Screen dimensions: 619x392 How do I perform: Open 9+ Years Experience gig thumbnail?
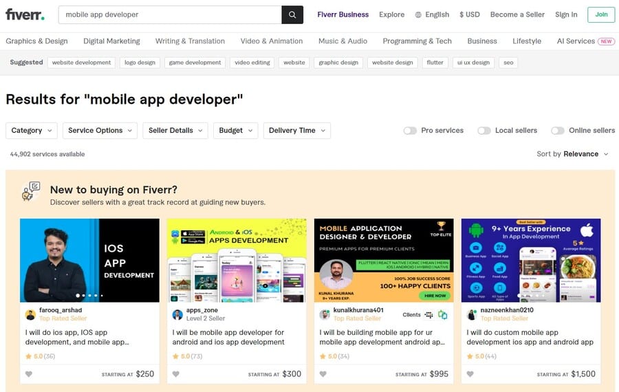tap(531, 261)
